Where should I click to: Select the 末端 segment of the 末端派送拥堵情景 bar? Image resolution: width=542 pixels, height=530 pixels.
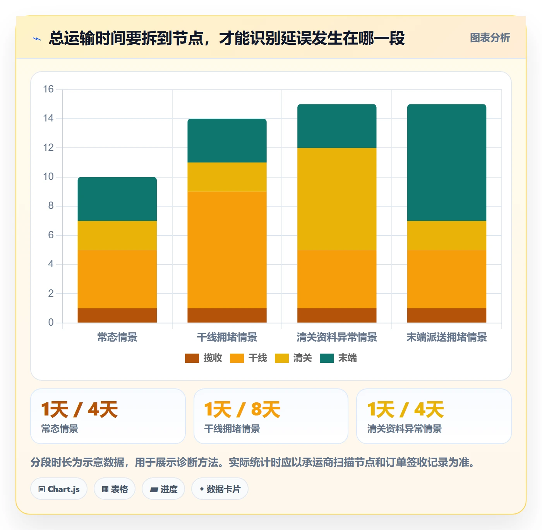coord(447,162)
